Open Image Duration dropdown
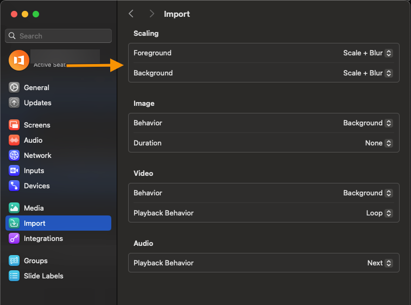411x305 pixels. pos(379,143)
